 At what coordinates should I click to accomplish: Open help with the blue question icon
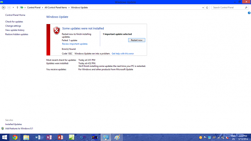point(249,13)
